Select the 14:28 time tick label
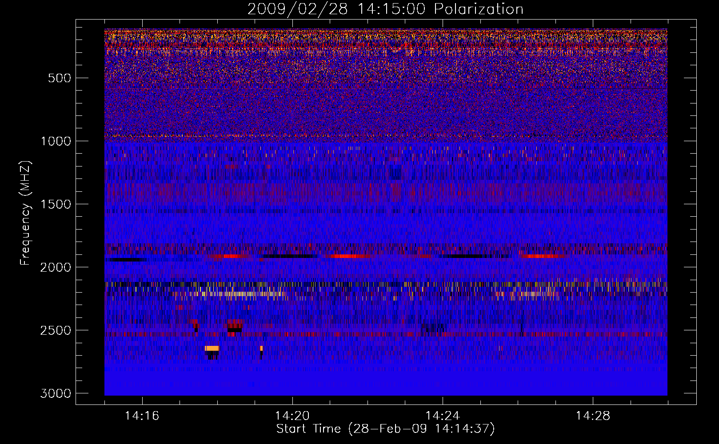This screenshot has width=719, height=444. (593, 416)
